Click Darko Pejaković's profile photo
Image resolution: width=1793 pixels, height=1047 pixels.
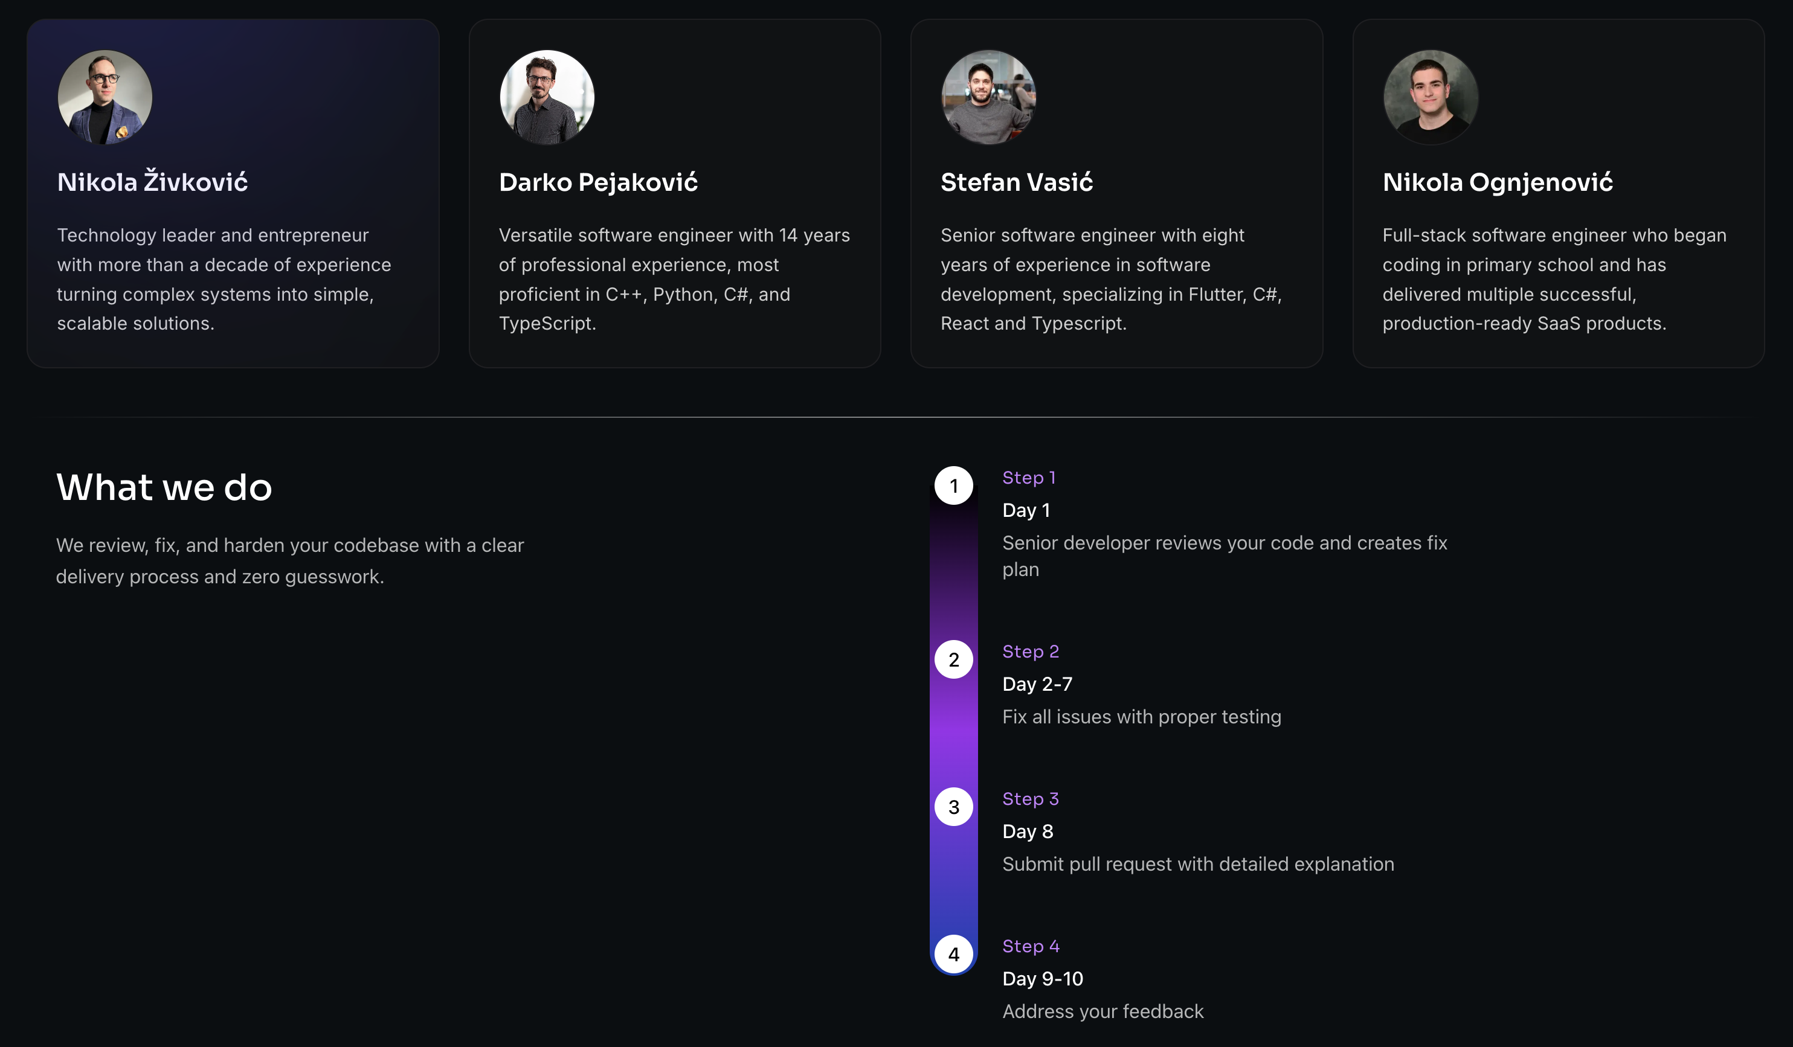pos(547,97)
